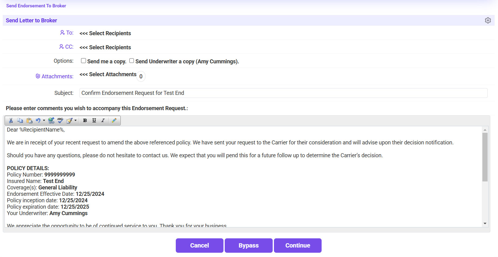Click the CC recipient person icon

pyautogui.click(x=61, y=47)
